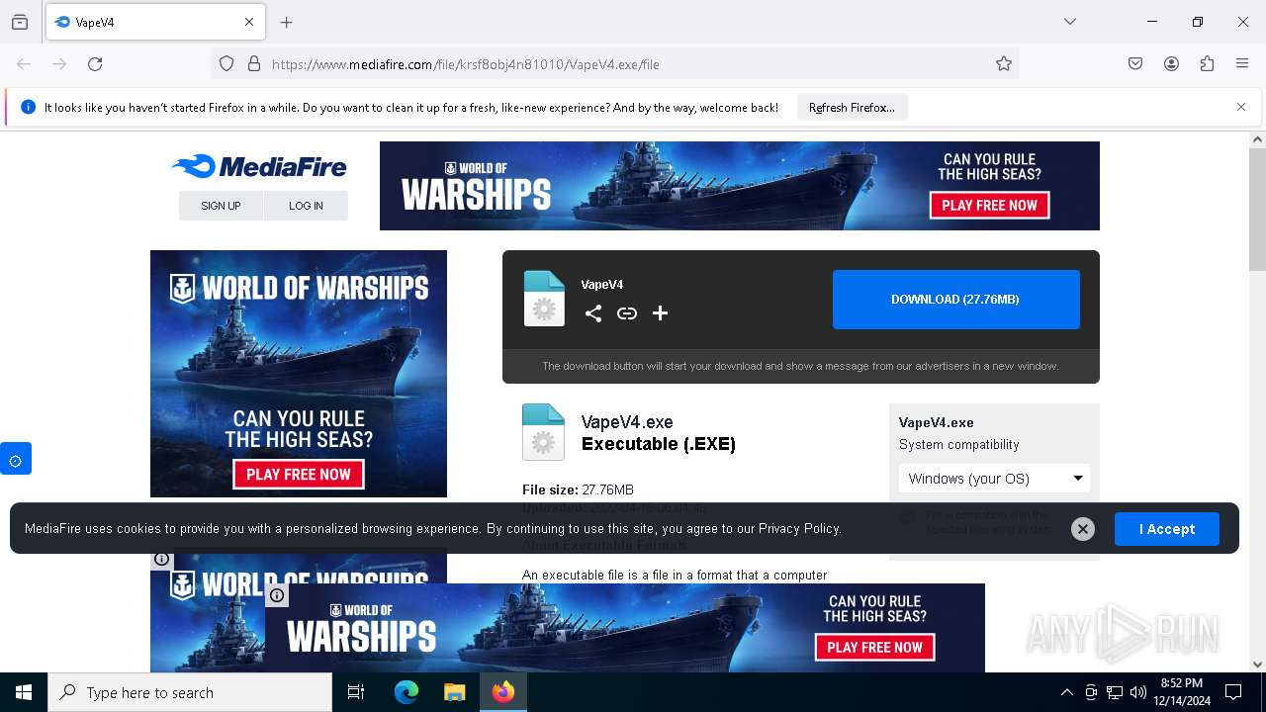Open the Firefox hamburger menu

coord(1242,64)
